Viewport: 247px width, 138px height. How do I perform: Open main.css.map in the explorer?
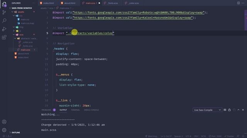[27, 23]
